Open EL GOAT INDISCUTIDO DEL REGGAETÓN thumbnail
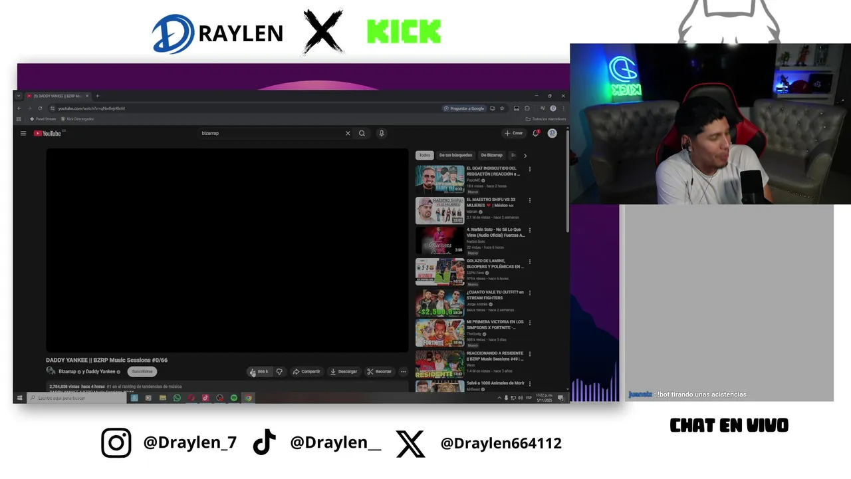Image resolution: width=851 pixels, height=479 pixels. (x=440, y=179)
